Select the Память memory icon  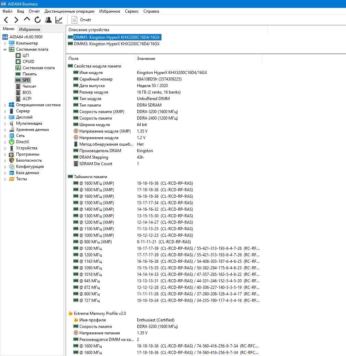point(18,74)
